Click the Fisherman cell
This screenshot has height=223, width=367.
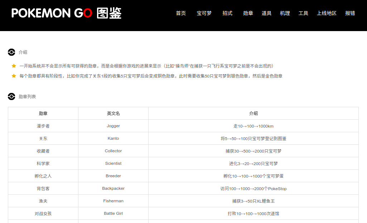113,201
